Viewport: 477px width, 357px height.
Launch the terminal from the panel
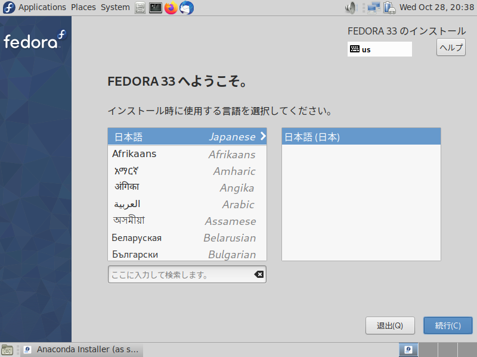(x=156, y=8)
